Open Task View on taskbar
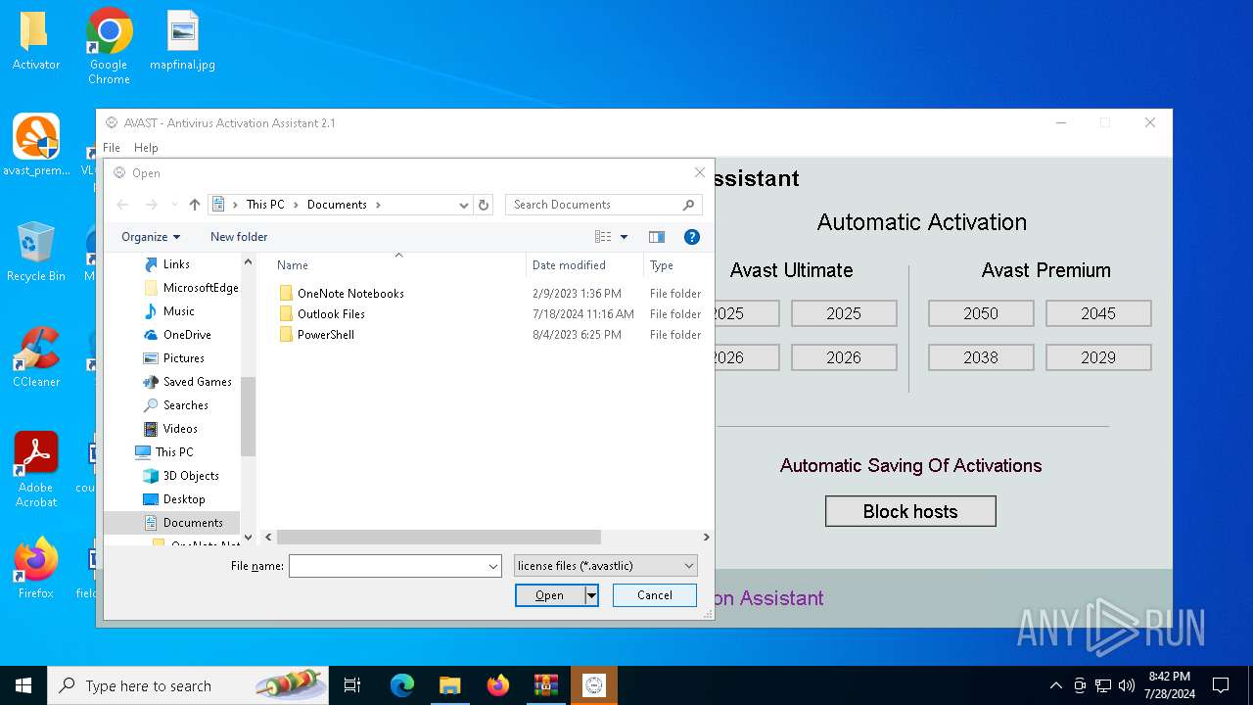The image size is (1253, 705). 352,685
